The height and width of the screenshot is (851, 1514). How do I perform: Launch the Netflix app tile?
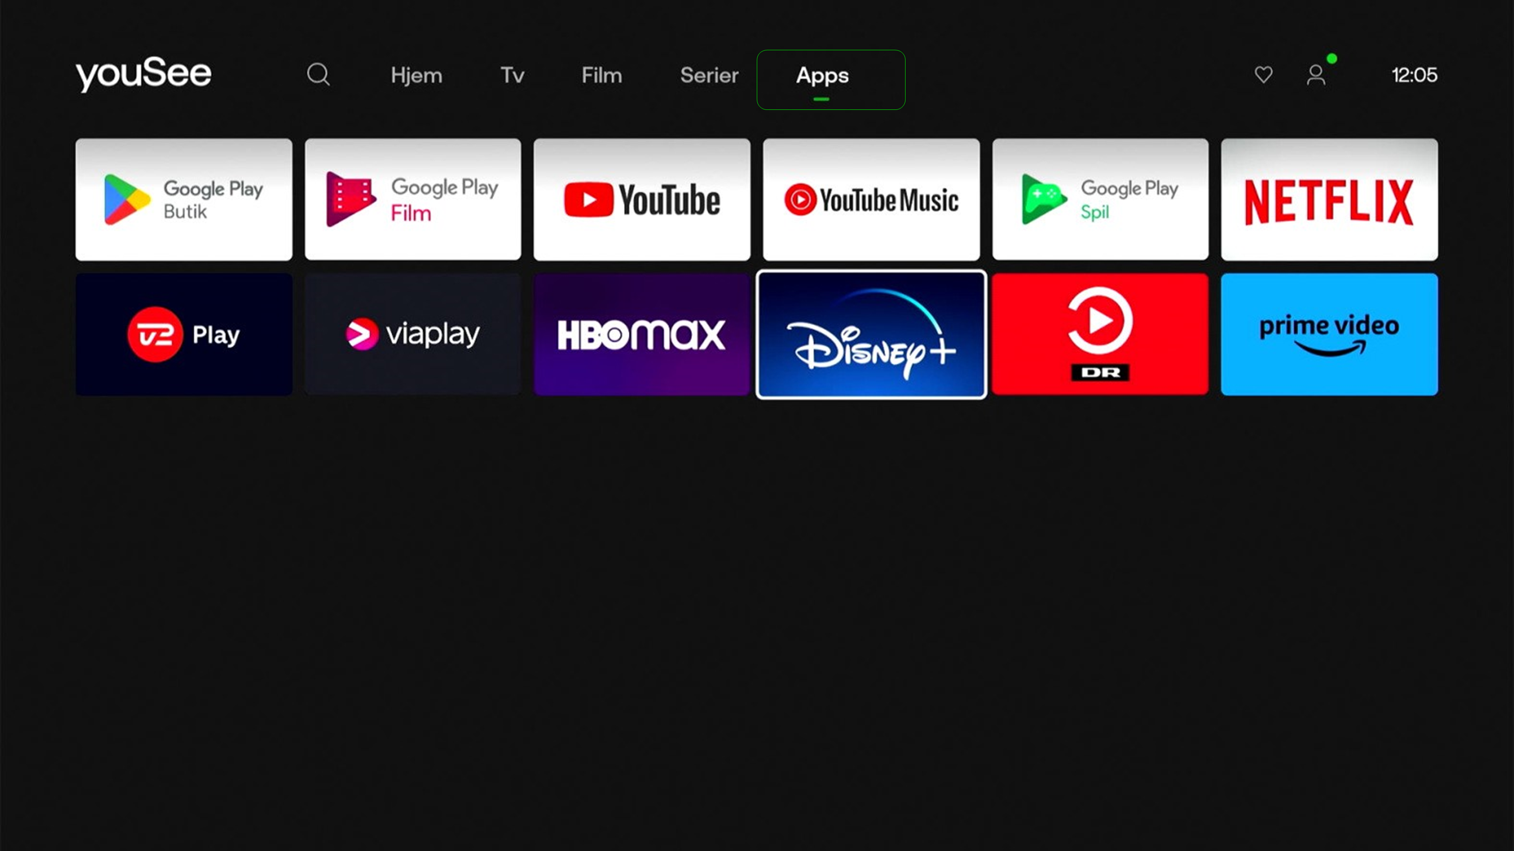click(x=1329, y=200)
